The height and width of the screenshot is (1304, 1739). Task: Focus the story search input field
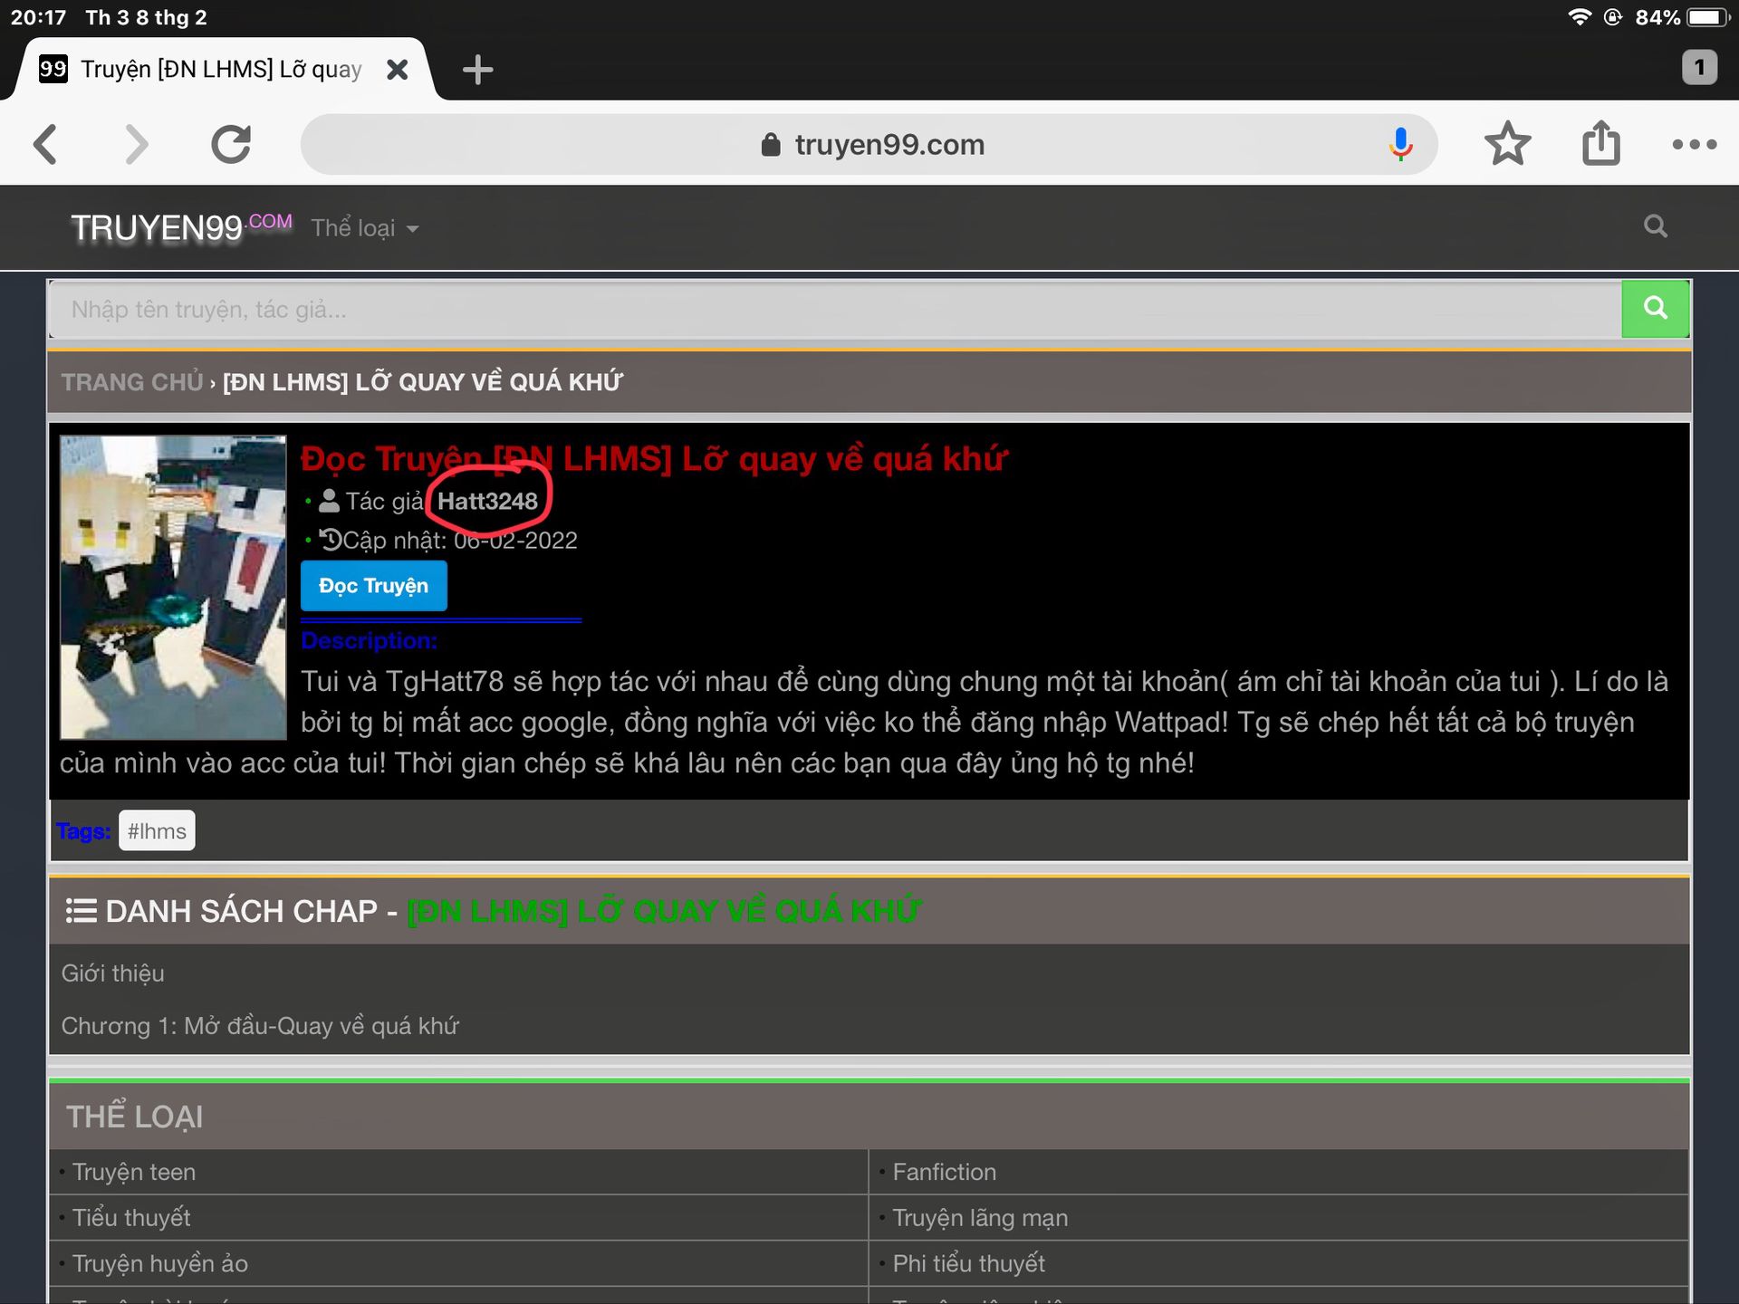pyautogui.click(x=833, y=310)
